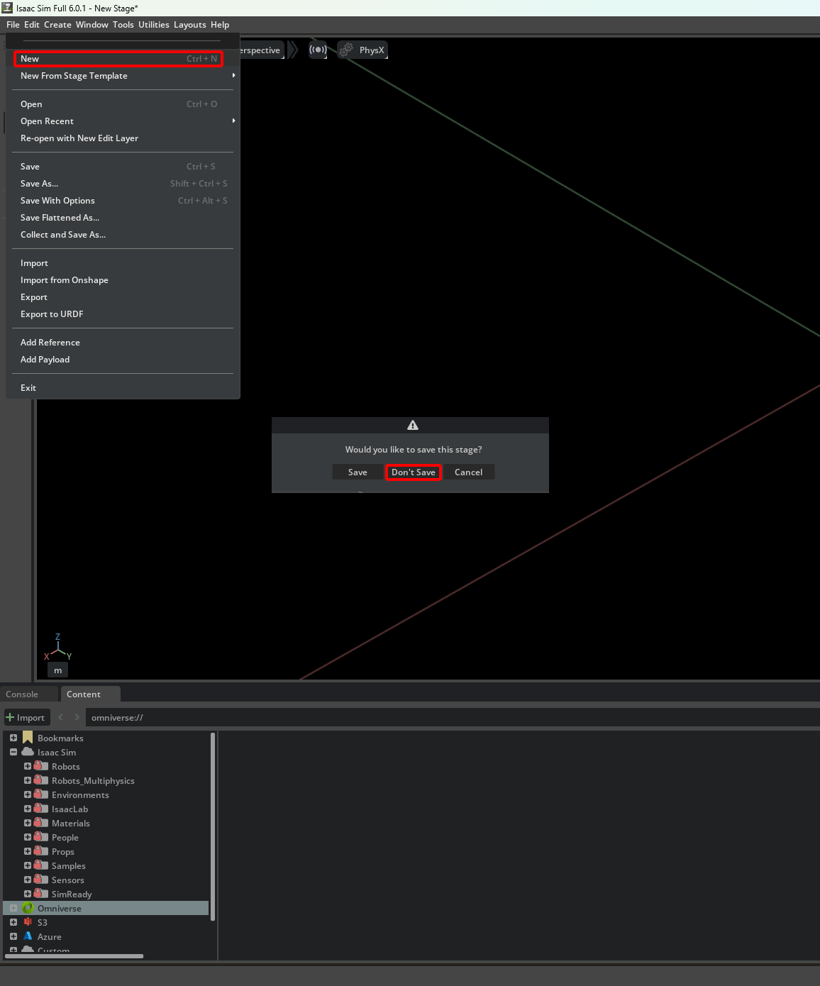Go forward with the right arrow icon
The width and height of the screenshot is (820, 986).
pos(77,717)
